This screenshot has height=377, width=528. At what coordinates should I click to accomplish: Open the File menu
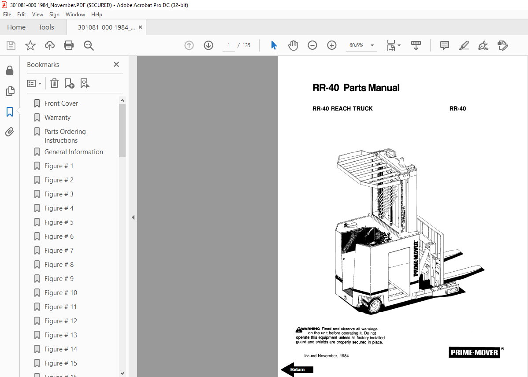pyautogui.click(x=7, y=15)
